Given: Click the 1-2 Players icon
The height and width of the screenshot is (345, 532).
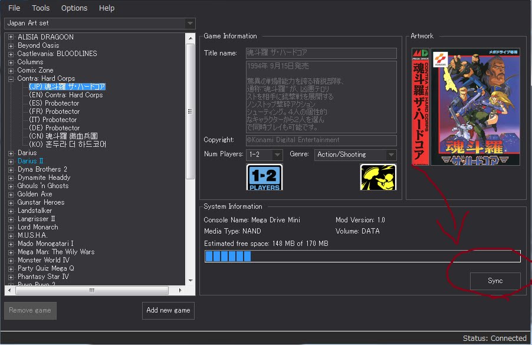Looking at the screenshot, I should click(264, 177).
